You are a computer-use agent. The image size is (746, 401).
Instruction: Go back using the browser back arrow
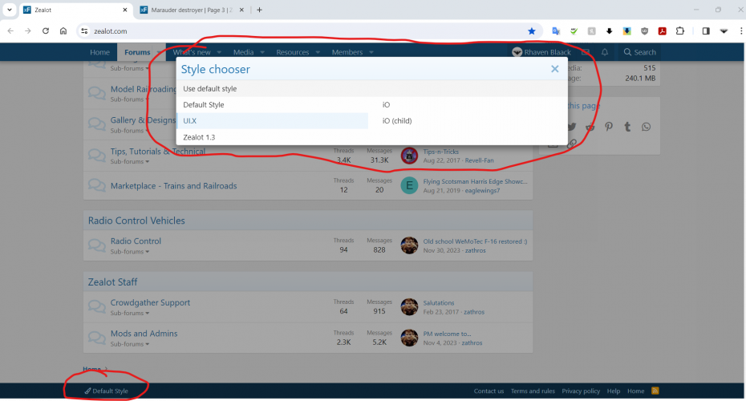(10, 31)
